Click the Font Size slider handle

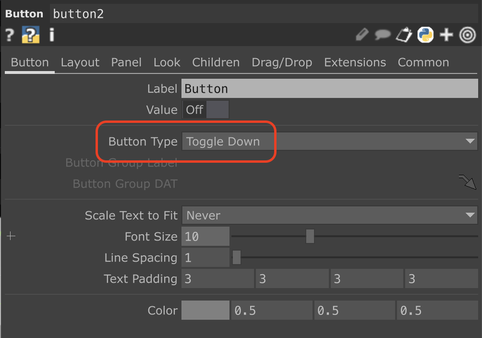[310, 236]
